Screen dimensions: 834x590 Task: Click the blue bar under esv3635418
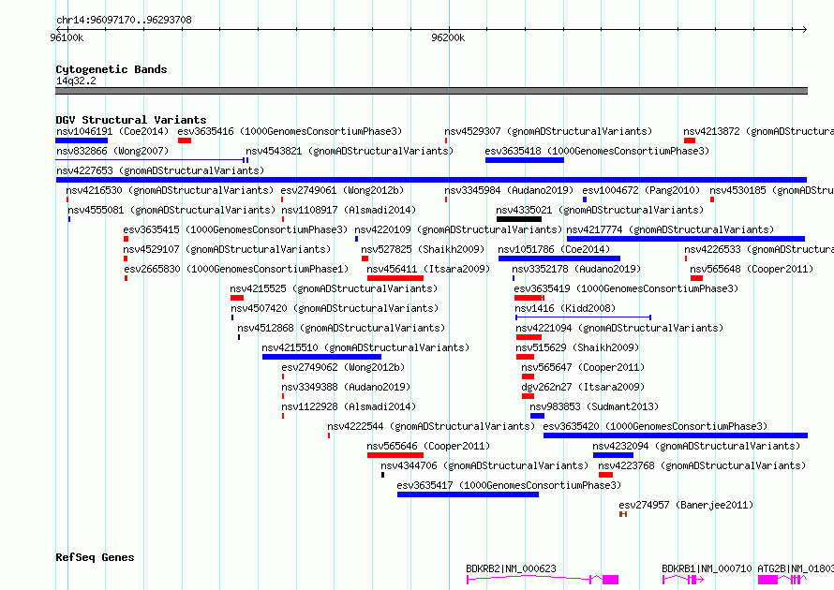pos(525,160)
